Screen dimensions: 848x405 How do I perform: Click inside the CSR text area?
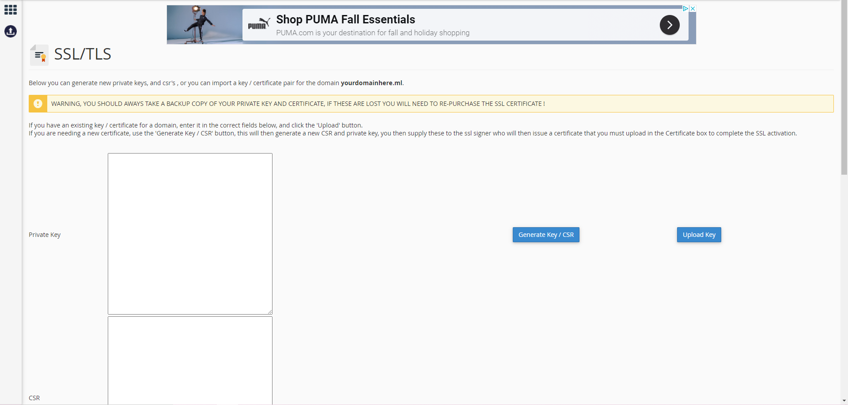190,360
